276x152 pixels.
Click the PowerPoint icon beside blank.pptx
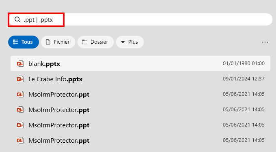[x=20, y=63]
